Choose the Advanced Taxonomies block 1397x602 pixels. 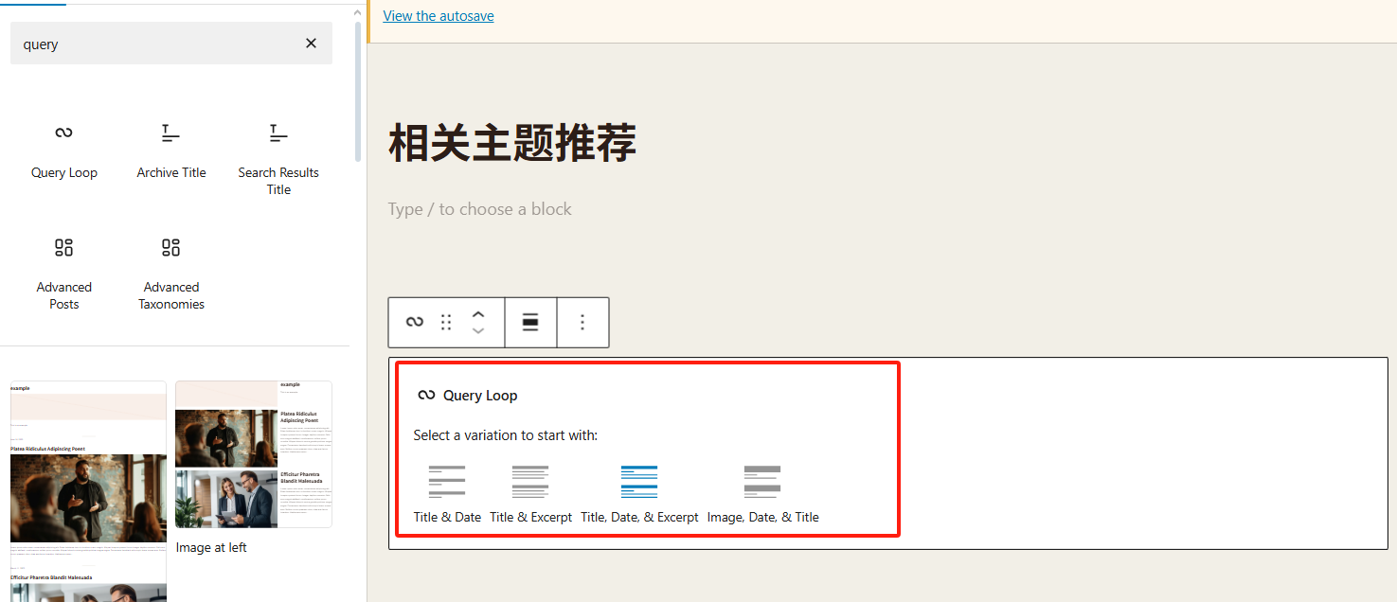point(170,273)
